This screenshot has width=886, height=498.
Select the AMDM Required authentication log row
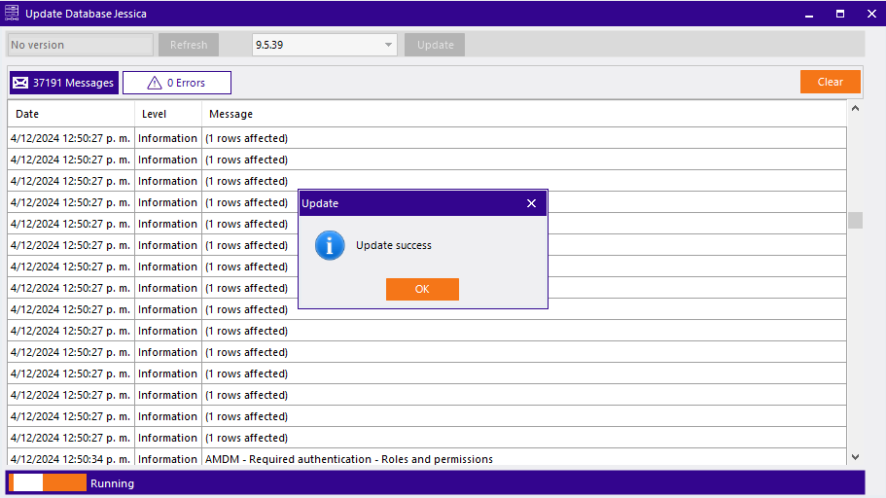tap(348, 459)
